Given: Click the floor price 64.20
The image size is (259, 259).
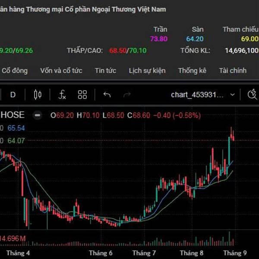Looking at the screenshot, I should coord(195,39).
